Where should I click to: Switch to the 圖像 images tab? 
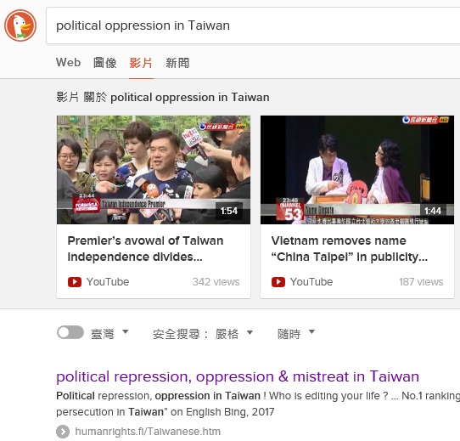(x=104, y=63)
